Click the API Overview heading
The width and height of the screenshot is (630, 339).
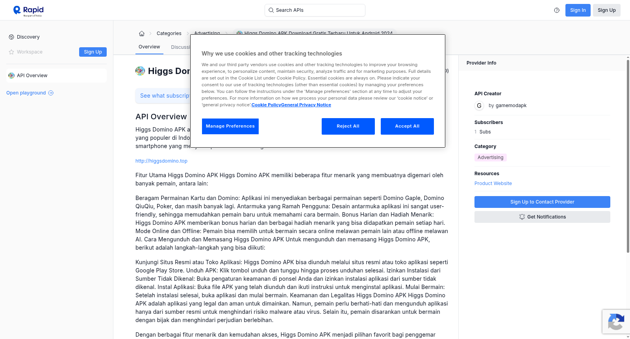click(161, 117)
